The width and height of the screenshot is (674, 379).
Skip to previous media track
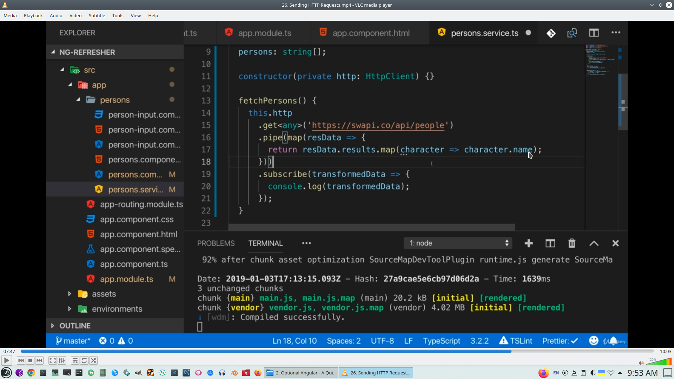21,360
